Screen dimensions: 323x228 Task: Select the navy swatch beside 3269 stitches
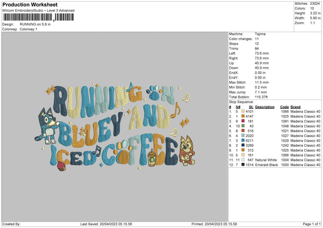coord(243,145)
